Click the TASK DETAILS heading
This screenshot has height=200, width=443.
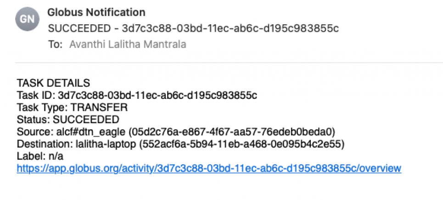[53, 83]
